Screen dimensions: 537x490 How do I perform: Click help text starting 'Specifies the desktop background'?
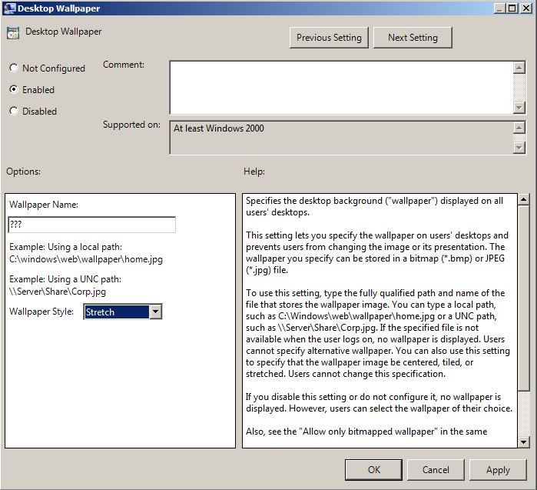[374, 206]
